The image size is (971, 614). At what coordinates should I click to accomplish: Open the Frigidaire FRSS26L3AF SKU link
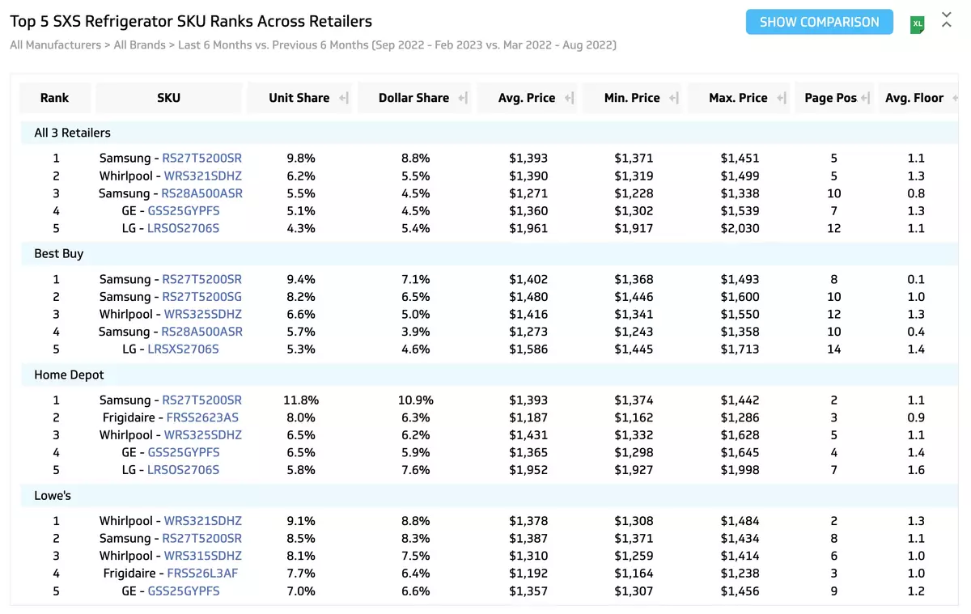[x=202, y=574]
